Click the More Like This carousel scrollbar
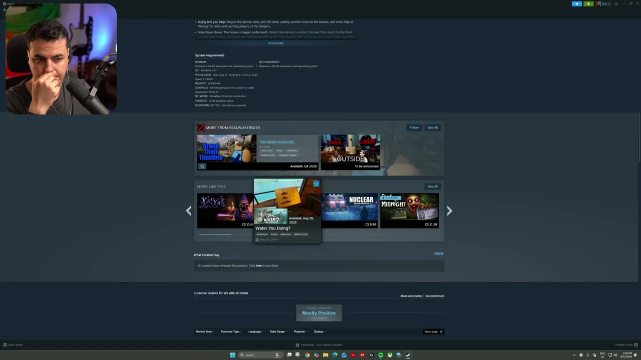641x360 pixels. 215,234
